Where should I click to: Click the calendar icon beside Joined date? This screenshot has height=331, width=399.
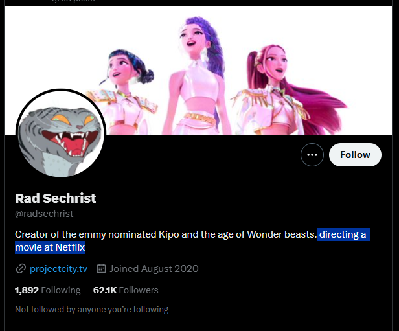[x=101, y=269]
